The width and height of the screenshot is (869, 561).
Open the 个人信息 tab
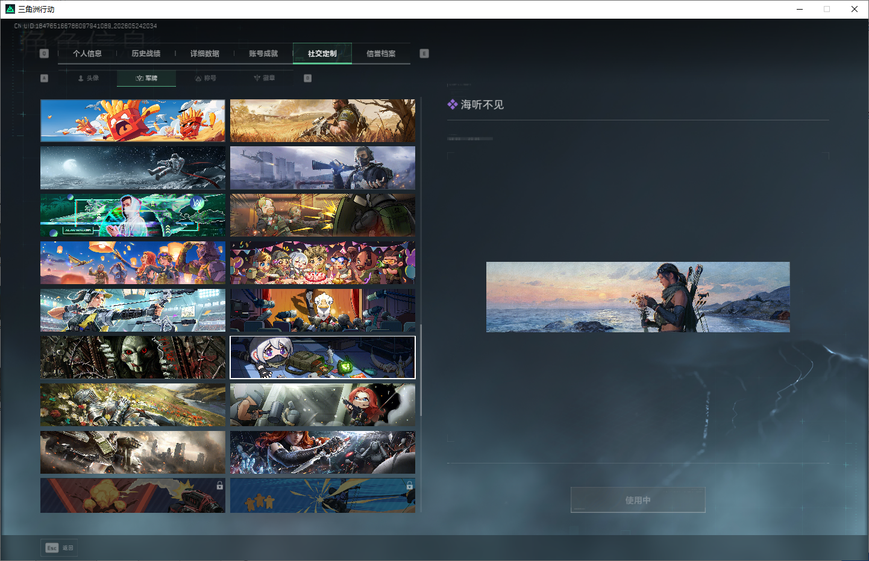point(87,54)
